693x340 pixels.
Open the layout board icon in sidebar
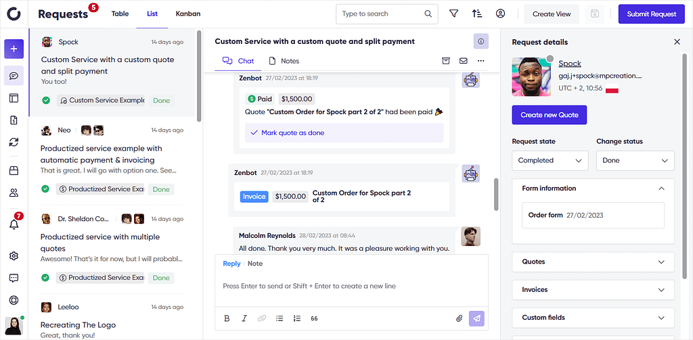point(14,98)
